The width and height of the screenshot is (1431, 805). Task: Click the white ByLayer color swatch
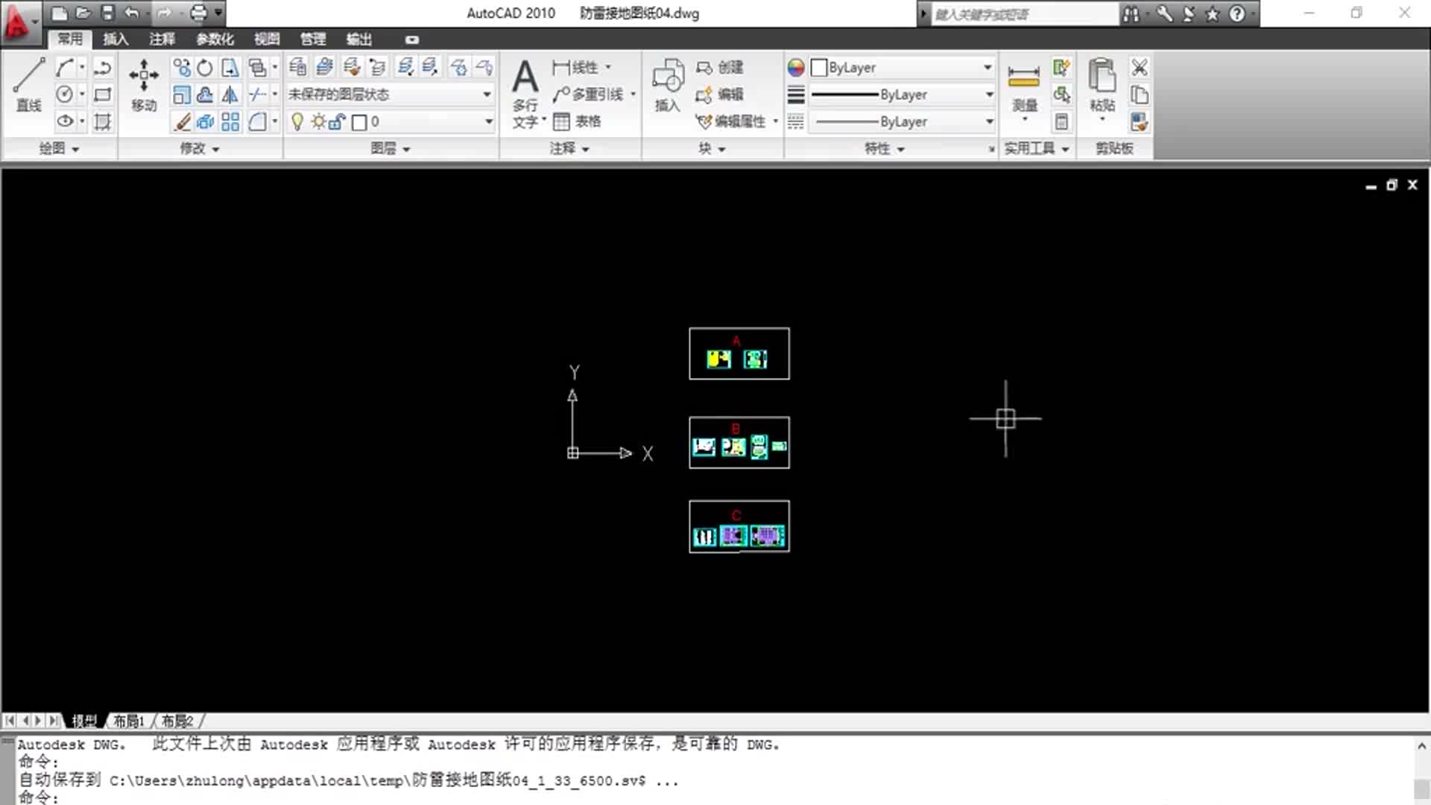pyautogui.click(x=819, y=68)
